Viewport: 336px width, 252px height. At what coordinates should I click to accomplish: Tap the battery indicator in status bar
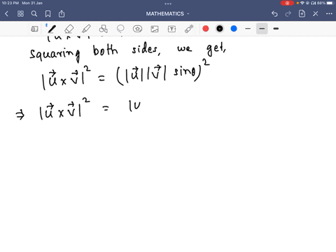point(330,3)
